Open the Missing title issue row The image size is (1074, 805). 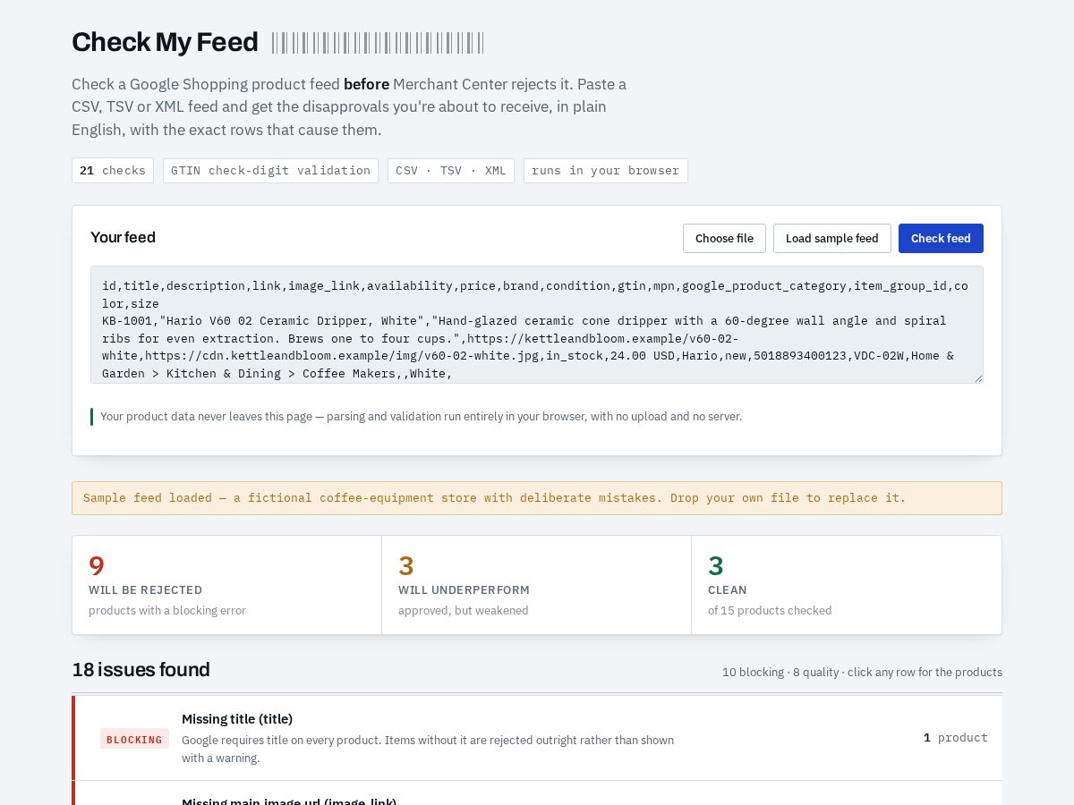pos(537,738)
